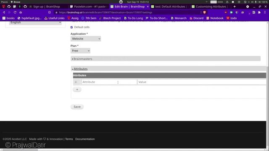Add another attribute row with plus button
269x151 pixels.
(77, 89)
